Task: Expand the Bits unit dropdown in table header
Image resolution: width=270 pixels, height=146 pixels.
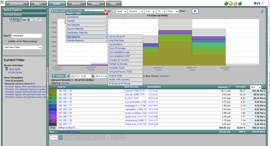Action: point(256,87)
